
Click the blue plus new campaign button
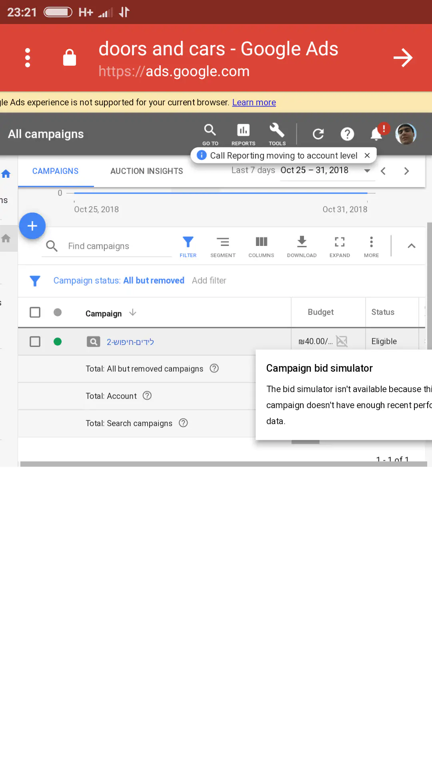[x=32, y=226]
